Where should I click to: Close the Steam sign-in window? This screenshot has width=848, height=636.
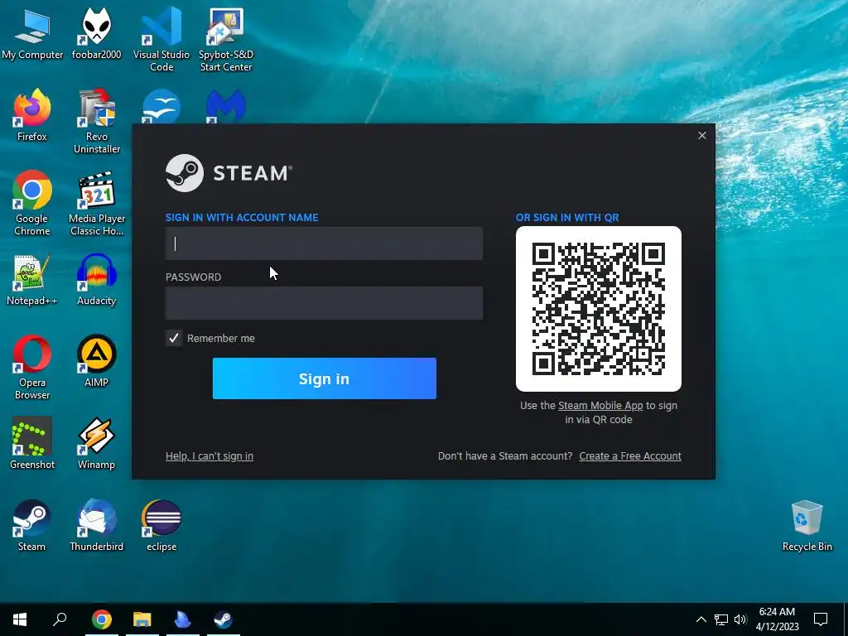pyautogui.click(x=702, y=135)
